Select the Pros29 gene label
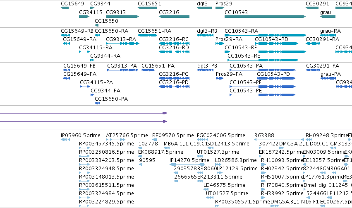 (224, 4)
